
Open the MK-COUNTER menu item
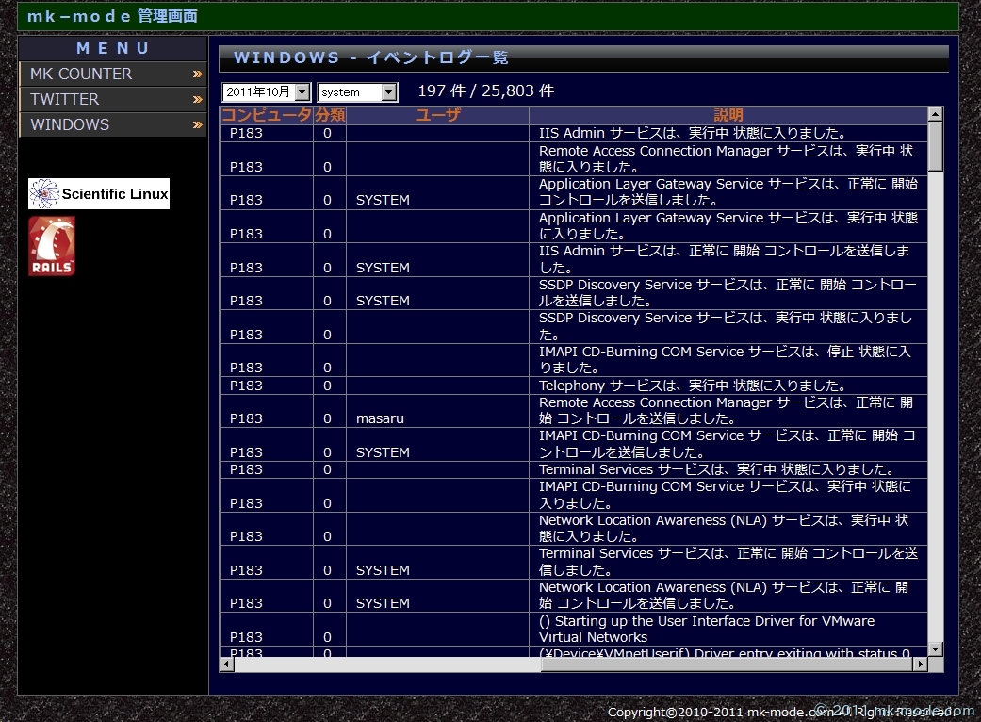tap(81, 74)
